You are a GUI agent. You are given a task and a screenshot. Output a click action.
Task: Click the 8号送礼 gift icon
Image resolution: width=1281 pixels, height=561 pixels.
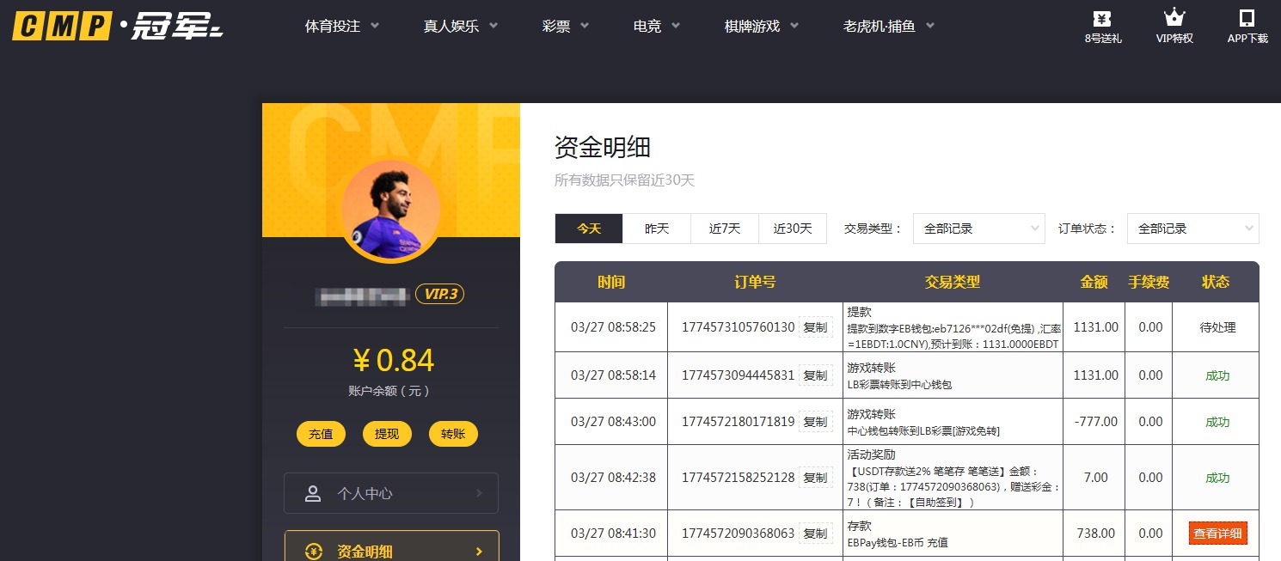point(1102,19)
